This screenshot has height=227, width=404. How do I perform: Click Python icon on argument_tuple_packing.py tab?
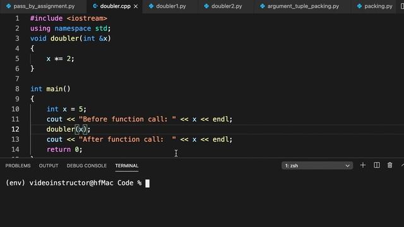pos(263,6)
